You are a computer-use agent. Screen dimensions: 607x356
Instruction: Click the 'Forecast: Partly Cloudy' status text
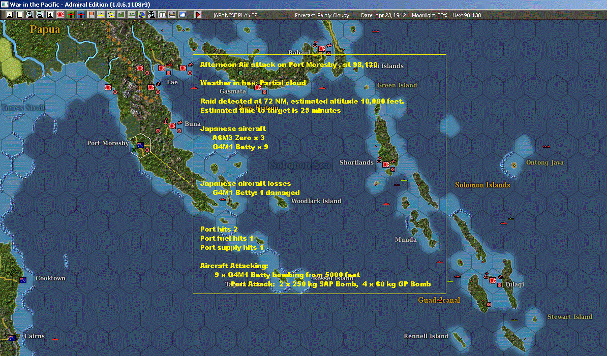click(322, 15)
